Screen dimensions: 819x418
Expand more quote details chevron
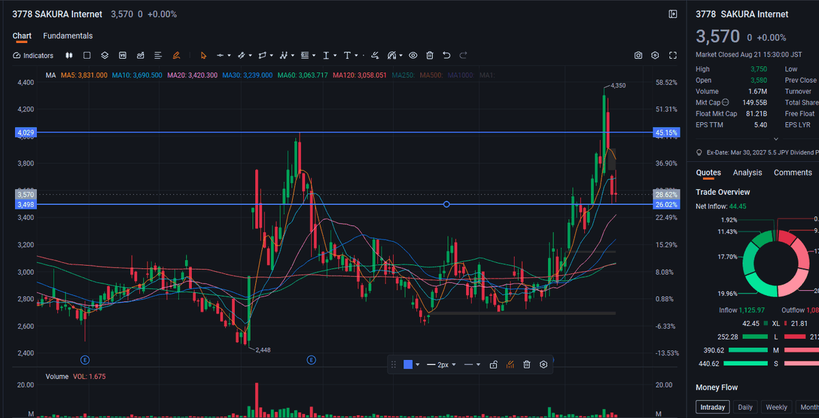point(775,139)
